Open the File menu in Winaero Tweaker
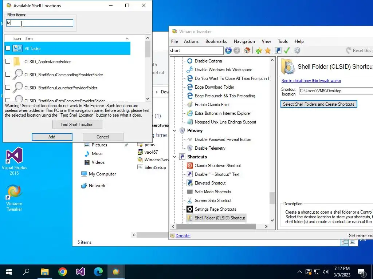 174,41
